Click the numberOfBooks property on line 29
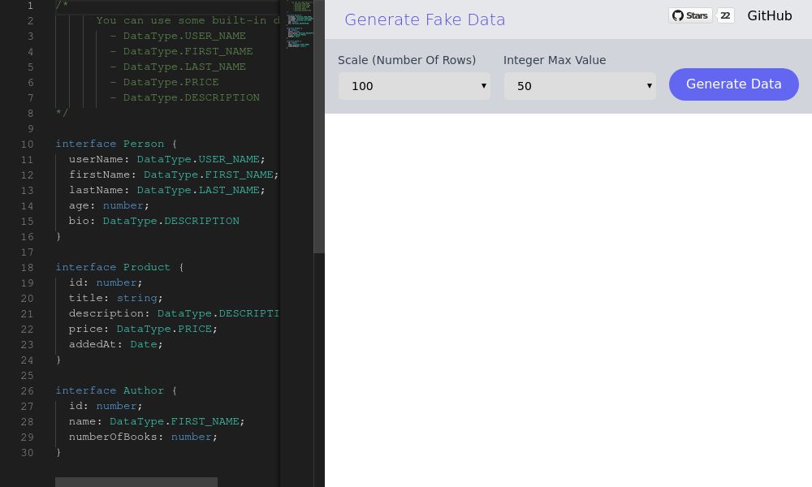This screenshot has height=487, width=812. tap(112, 437)
